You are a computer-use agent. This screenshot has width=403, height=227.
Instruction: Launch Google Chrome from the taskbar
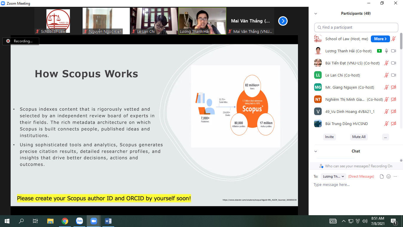click(65, 221)
